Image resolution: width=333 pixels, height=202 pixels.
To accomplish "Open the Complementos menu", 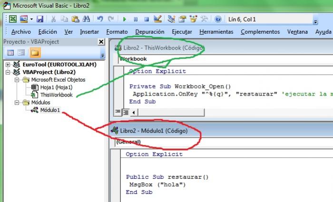I will point(260,32).
